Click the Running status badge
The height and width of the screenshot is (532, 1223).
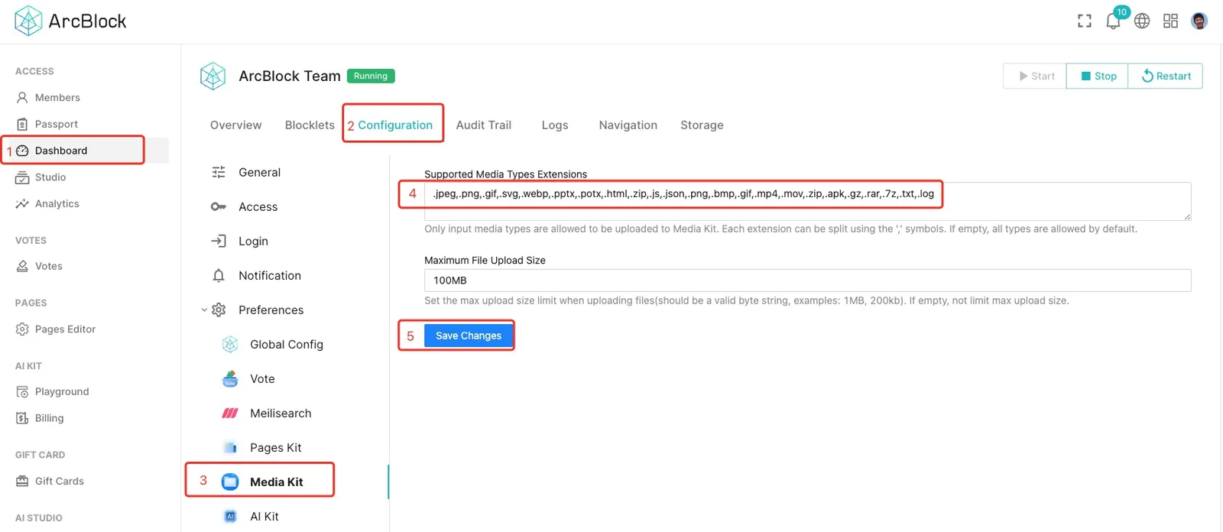click(371, 76)
